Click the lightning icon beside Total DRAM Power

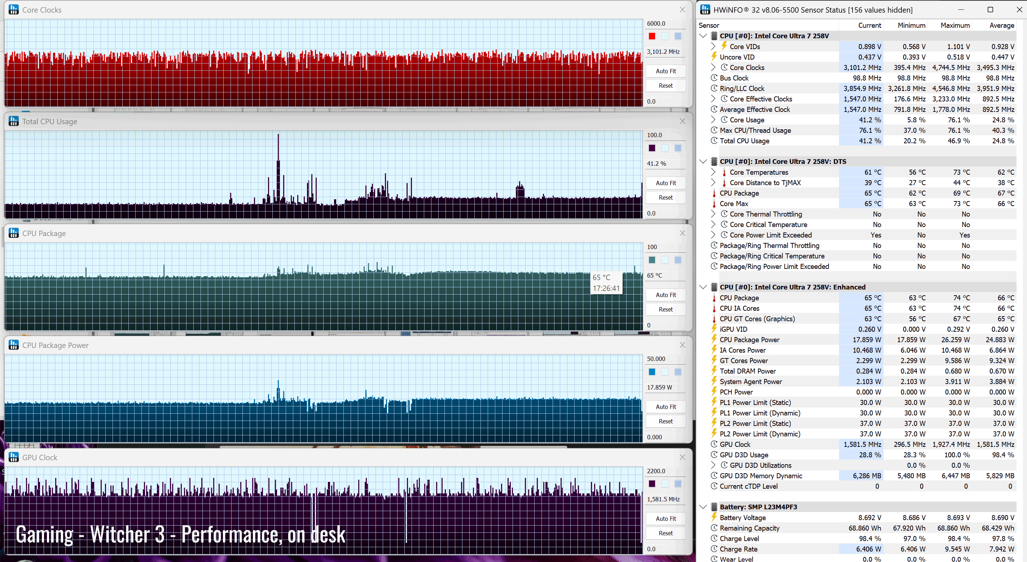(714, 371)
